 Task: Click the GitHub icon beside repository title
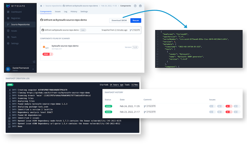point(41,20)
